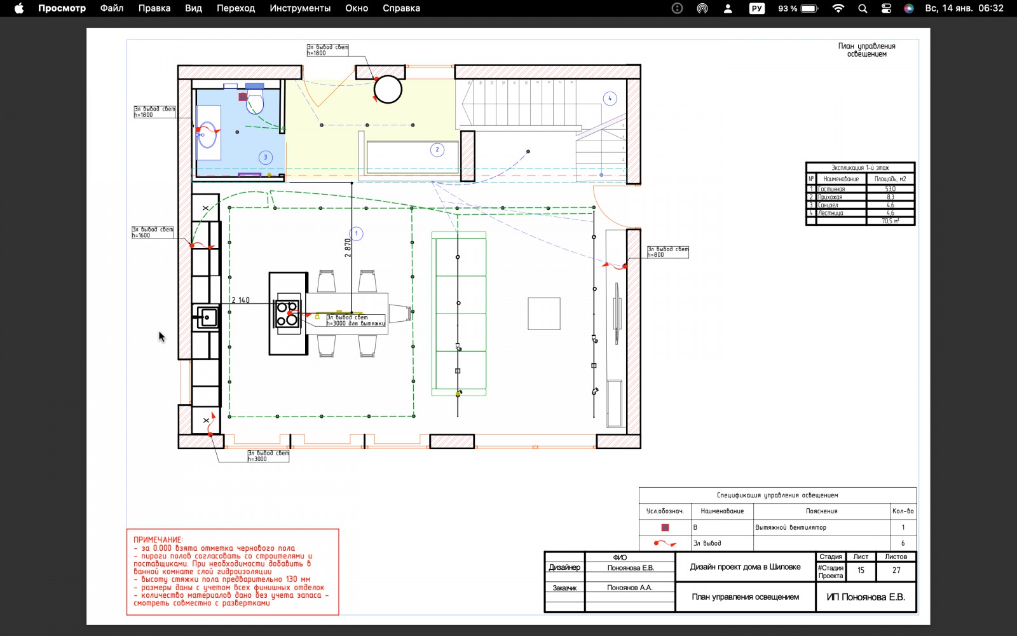Click room marker circle 2 in the hallway
This screenshot has height=636, width=1017.
[x=437, y=150]
